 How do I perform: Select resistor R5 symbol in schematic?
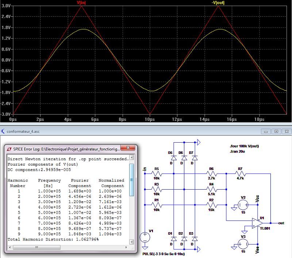(x=157, y=174)
